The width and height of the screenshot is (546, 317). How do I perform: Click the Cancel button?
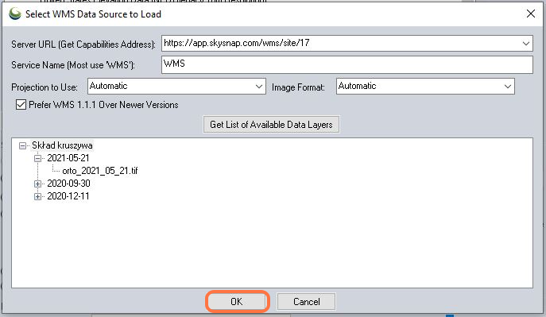tap(307, 301)
